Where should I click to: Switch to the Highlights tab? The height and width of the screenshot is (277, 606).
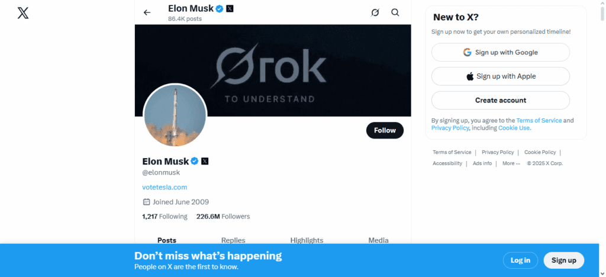(307, 240)
